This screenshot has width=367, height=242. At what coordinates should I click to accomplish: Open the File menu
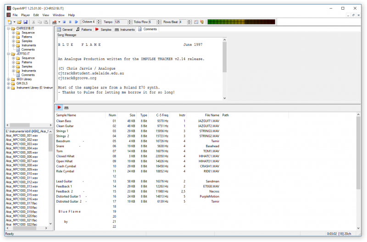point(15,15)
